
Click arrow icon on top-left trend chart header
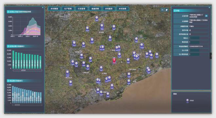(x=9, y=12)
